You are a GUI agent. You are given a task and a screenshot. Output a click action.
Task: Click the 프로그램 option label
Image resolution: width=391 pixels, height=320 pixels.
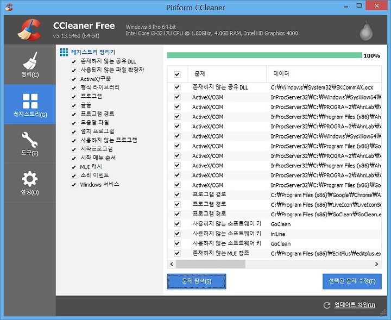(x=91, y=96)
